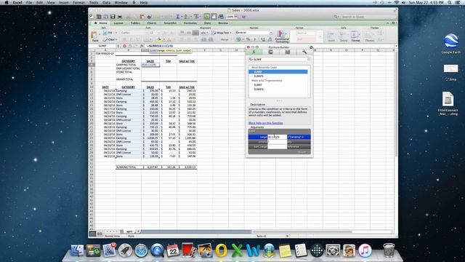465x262 pixels.
Task: Select the april sheet tab
Action: (x=129, y=231)
